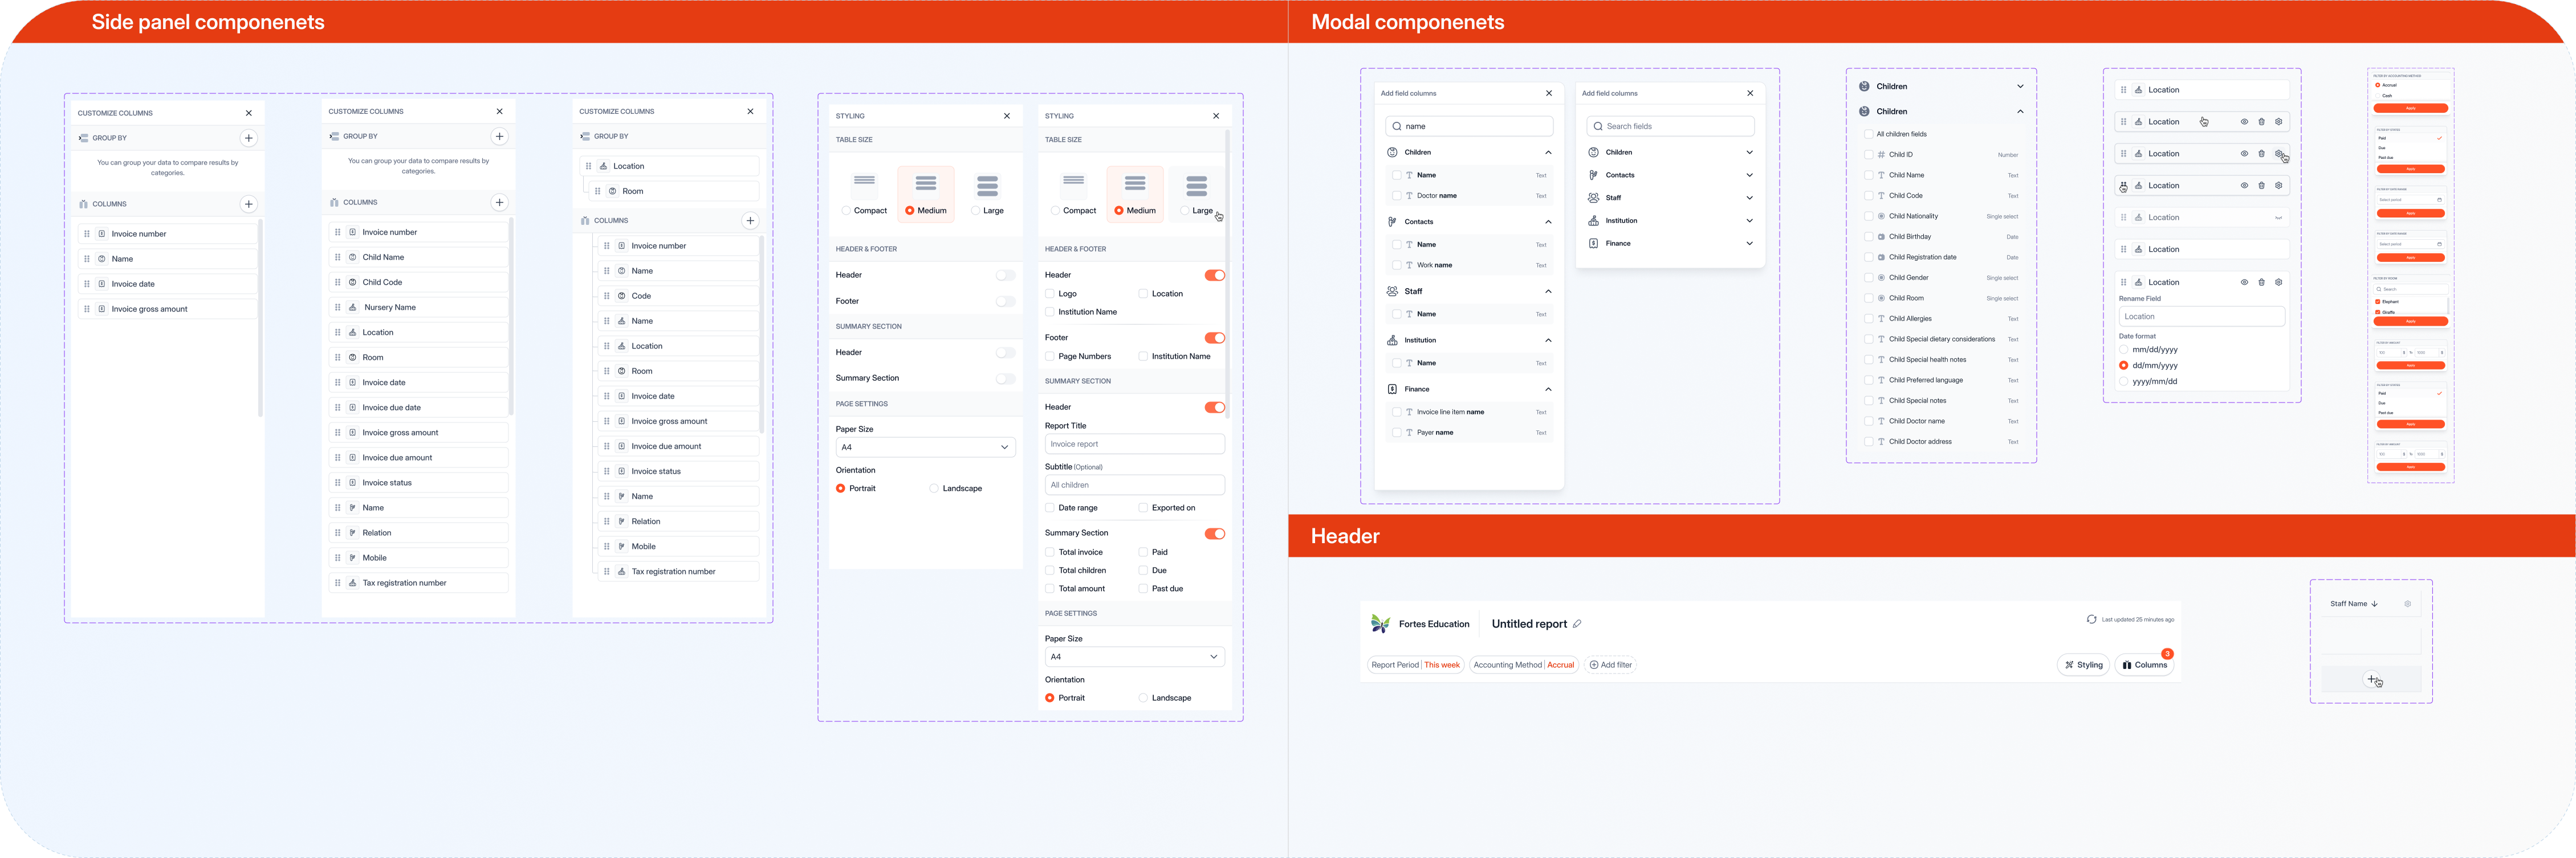
Task: Click the Report Title input field
Action: click(x=1134, y=445)
